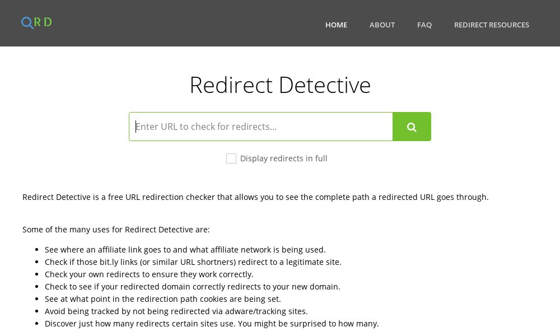Click the Home navigation link
The image size is (560, 336).
pyautogui.click(x=336, y=25)
